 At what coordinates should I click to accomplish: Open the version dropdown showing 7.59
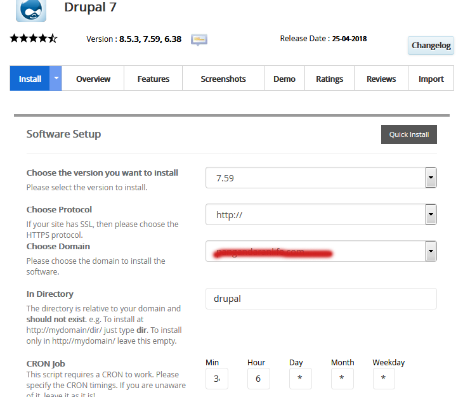click(321, 178)
